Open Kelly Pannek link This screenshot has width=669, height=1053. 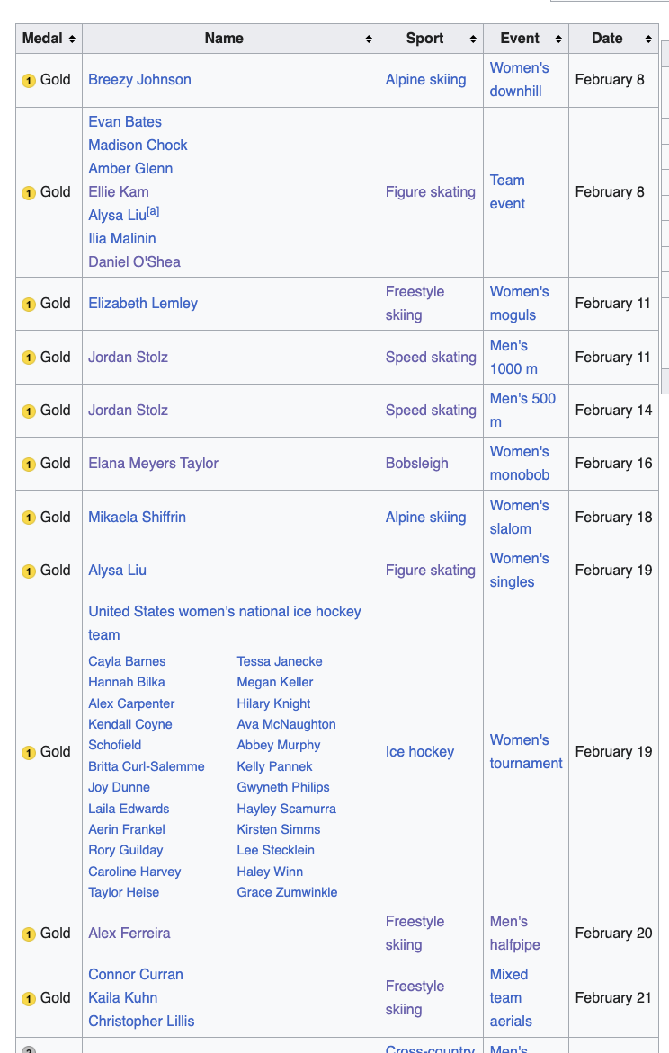coord(274,767)
